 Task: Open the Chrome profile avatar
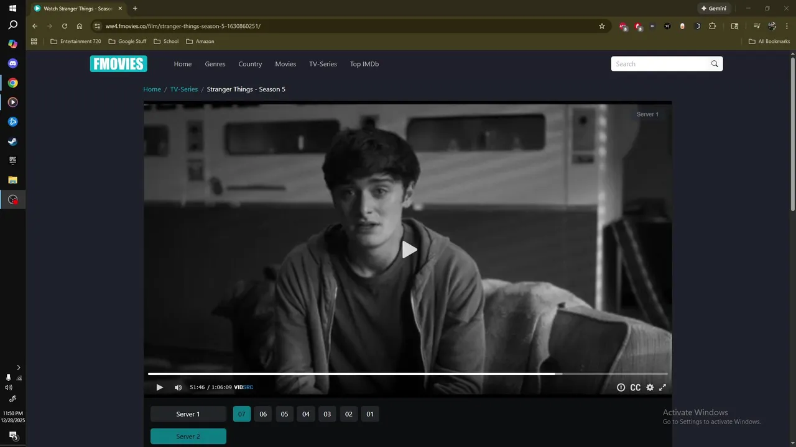tap(772, 26)
